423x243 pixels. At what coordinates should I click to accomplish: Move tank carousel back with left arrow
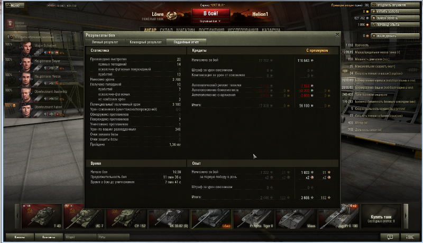(17, 217)
